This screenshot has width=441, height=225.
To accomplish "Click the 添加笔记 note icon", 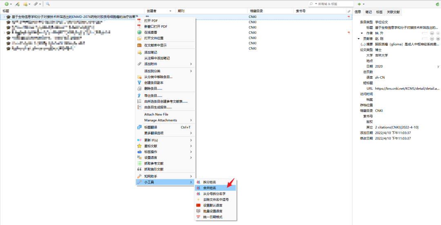I will click(x=139, y=53).
